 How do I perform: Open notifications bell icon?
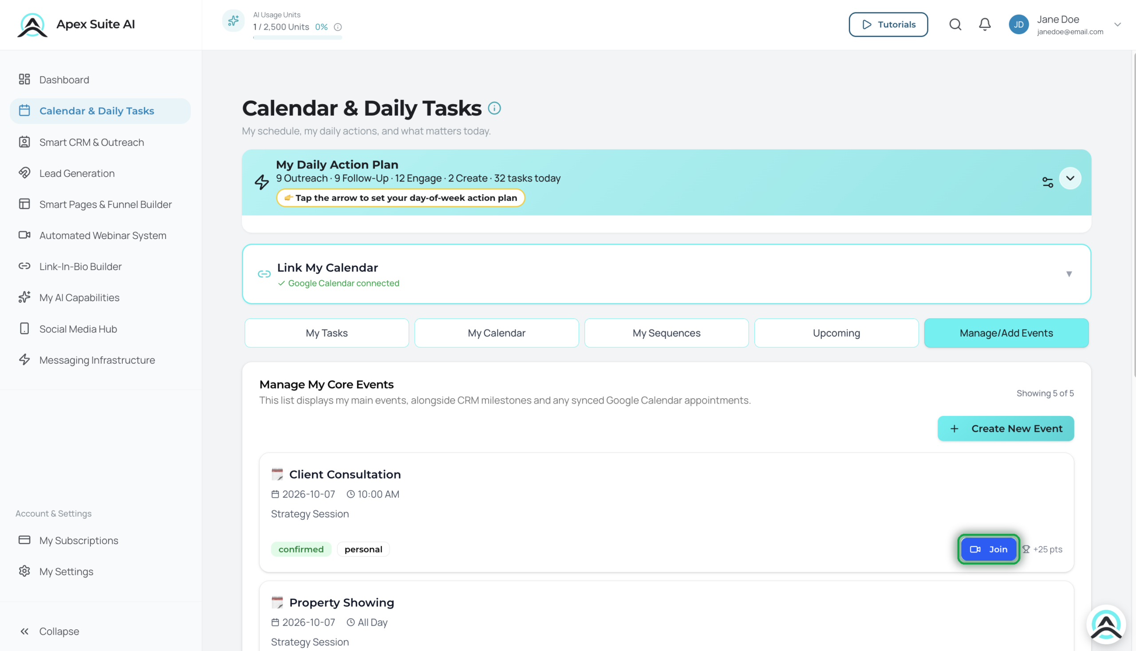coord(985,24)
